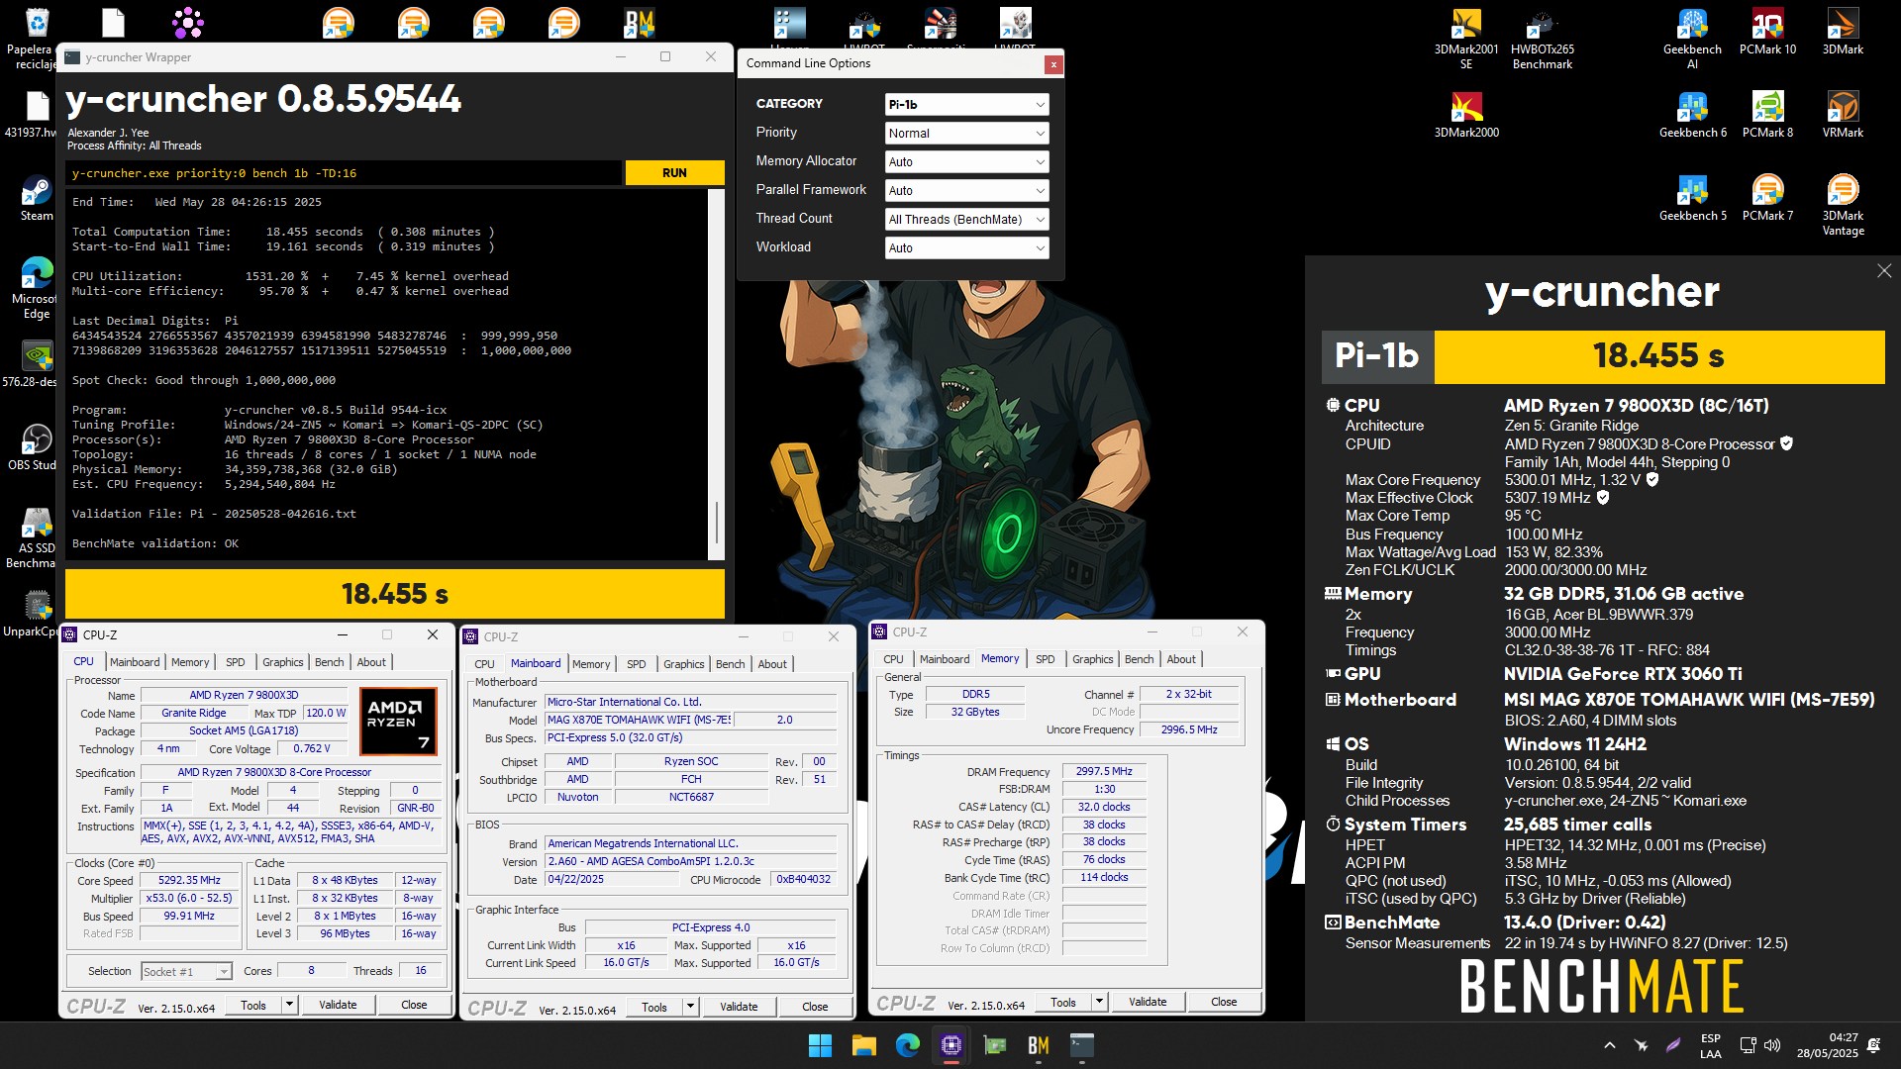Image resolution: width=1901 pixels, height=1069 pixels.
Task: Open the HWBOTx265 Benchmark shortcut
Action: click(x=1542, y=40)
